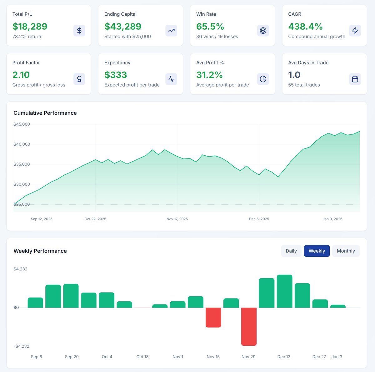Click the Win Rate card heading
This screenshot has width=375, height=372.
coord(206,14)
